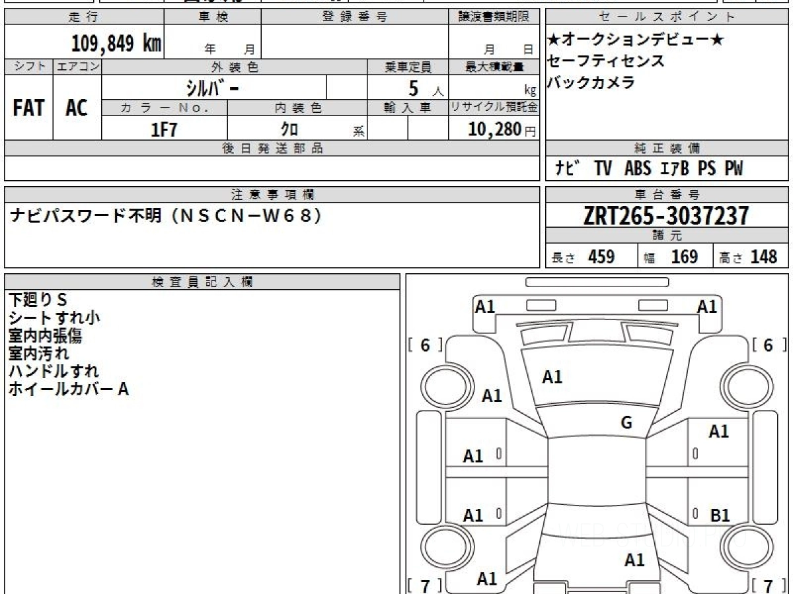
Task: Click the 純正装備 header
Action: [667, 148]
